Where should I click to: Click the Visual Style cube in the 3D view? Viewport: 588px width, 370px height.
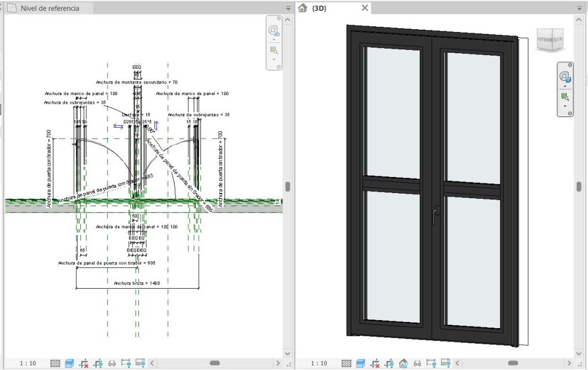click(361, 363)
